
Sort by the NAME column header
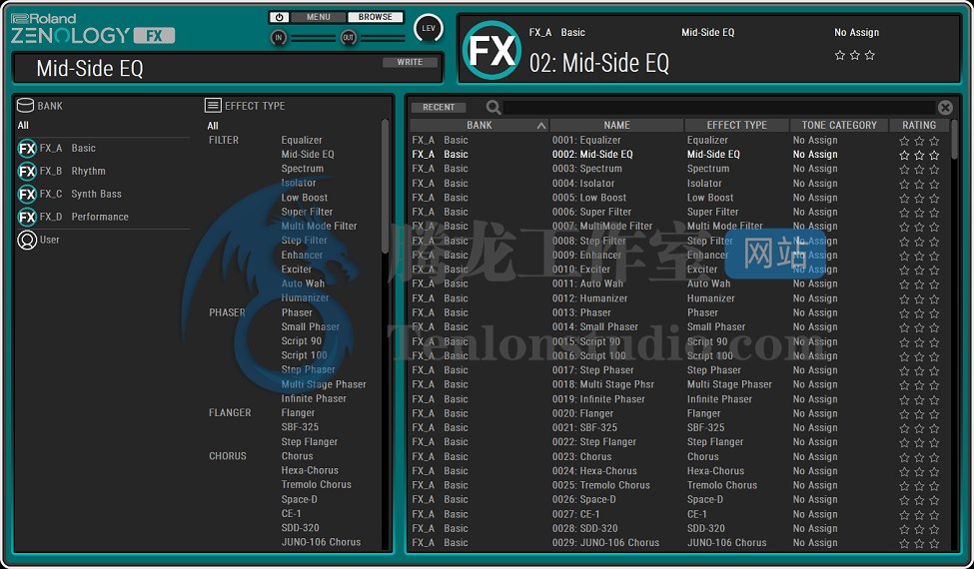[x=616, y=126]
